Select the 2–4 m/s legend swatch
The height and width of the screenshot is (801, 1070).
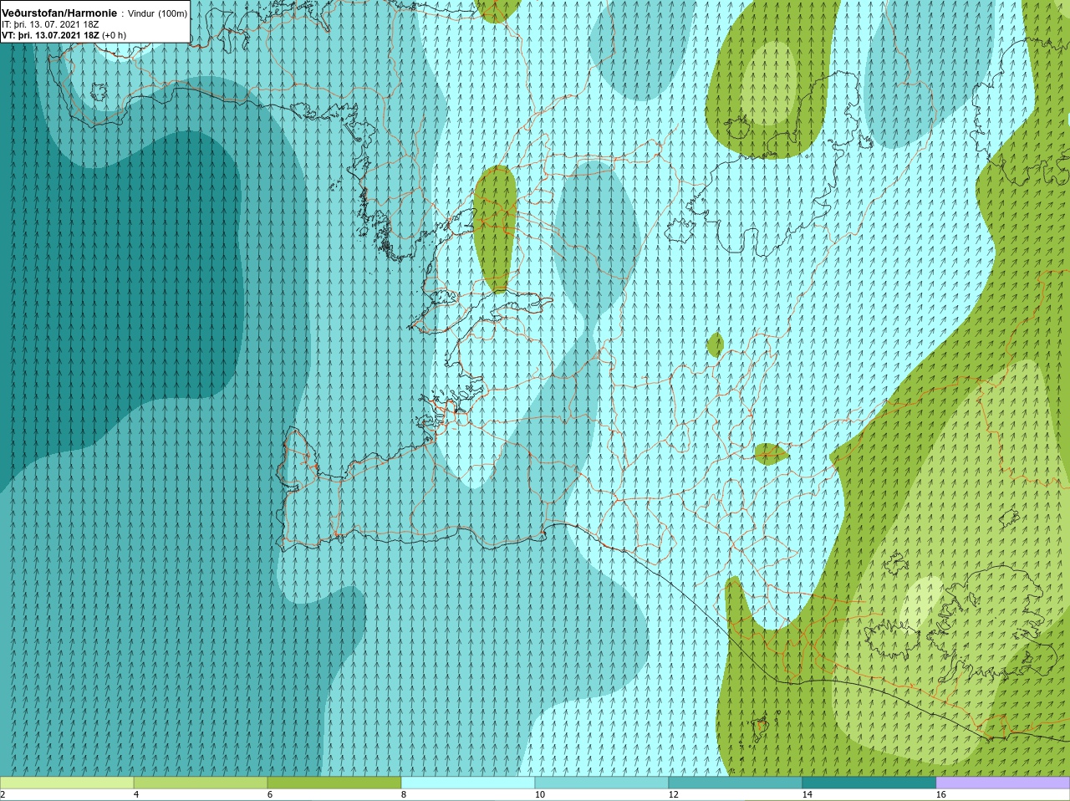click(67, 783)
